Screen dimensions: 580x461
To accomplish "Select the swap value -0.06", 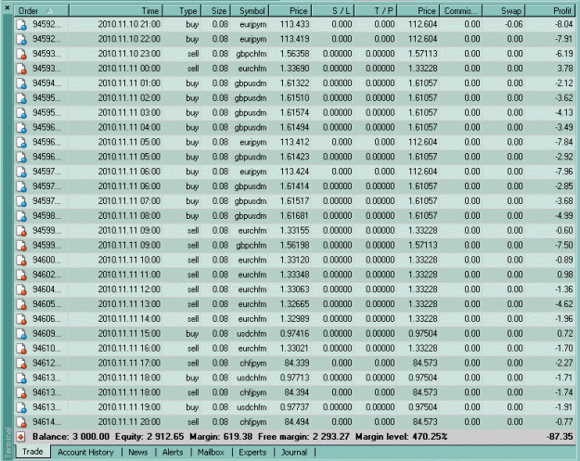I will (x=514, y=24).
